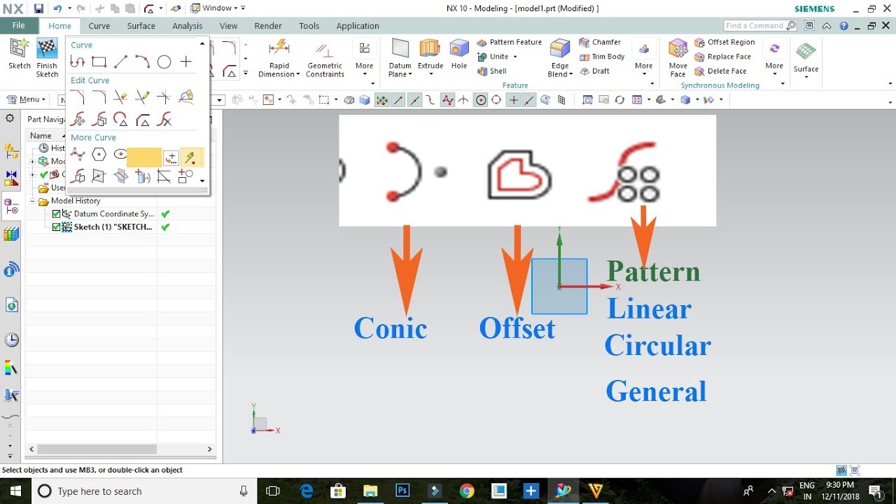Open the File menu
Image resolution: width=896 pixels, height=504 pixels.
19,25
